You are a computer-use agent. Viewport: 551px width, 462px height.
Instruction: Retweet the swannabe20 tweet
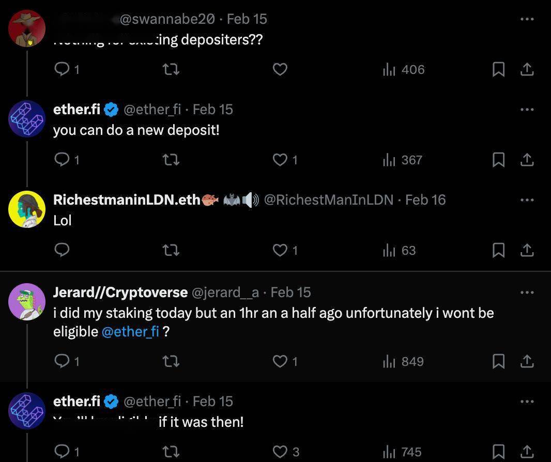coord(171,69)
